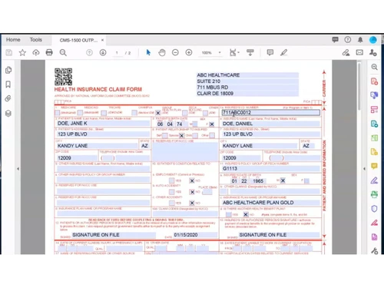Open the find text magnifier icon

pyautogui.click(x=63, y=52)
